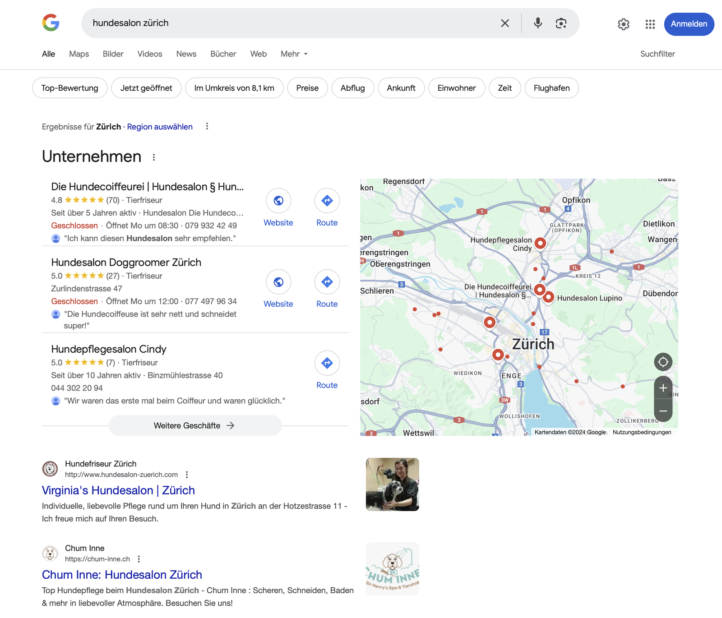Switch to the Web tab
This screenshot has width=722, height=618.
coord(259,54)
